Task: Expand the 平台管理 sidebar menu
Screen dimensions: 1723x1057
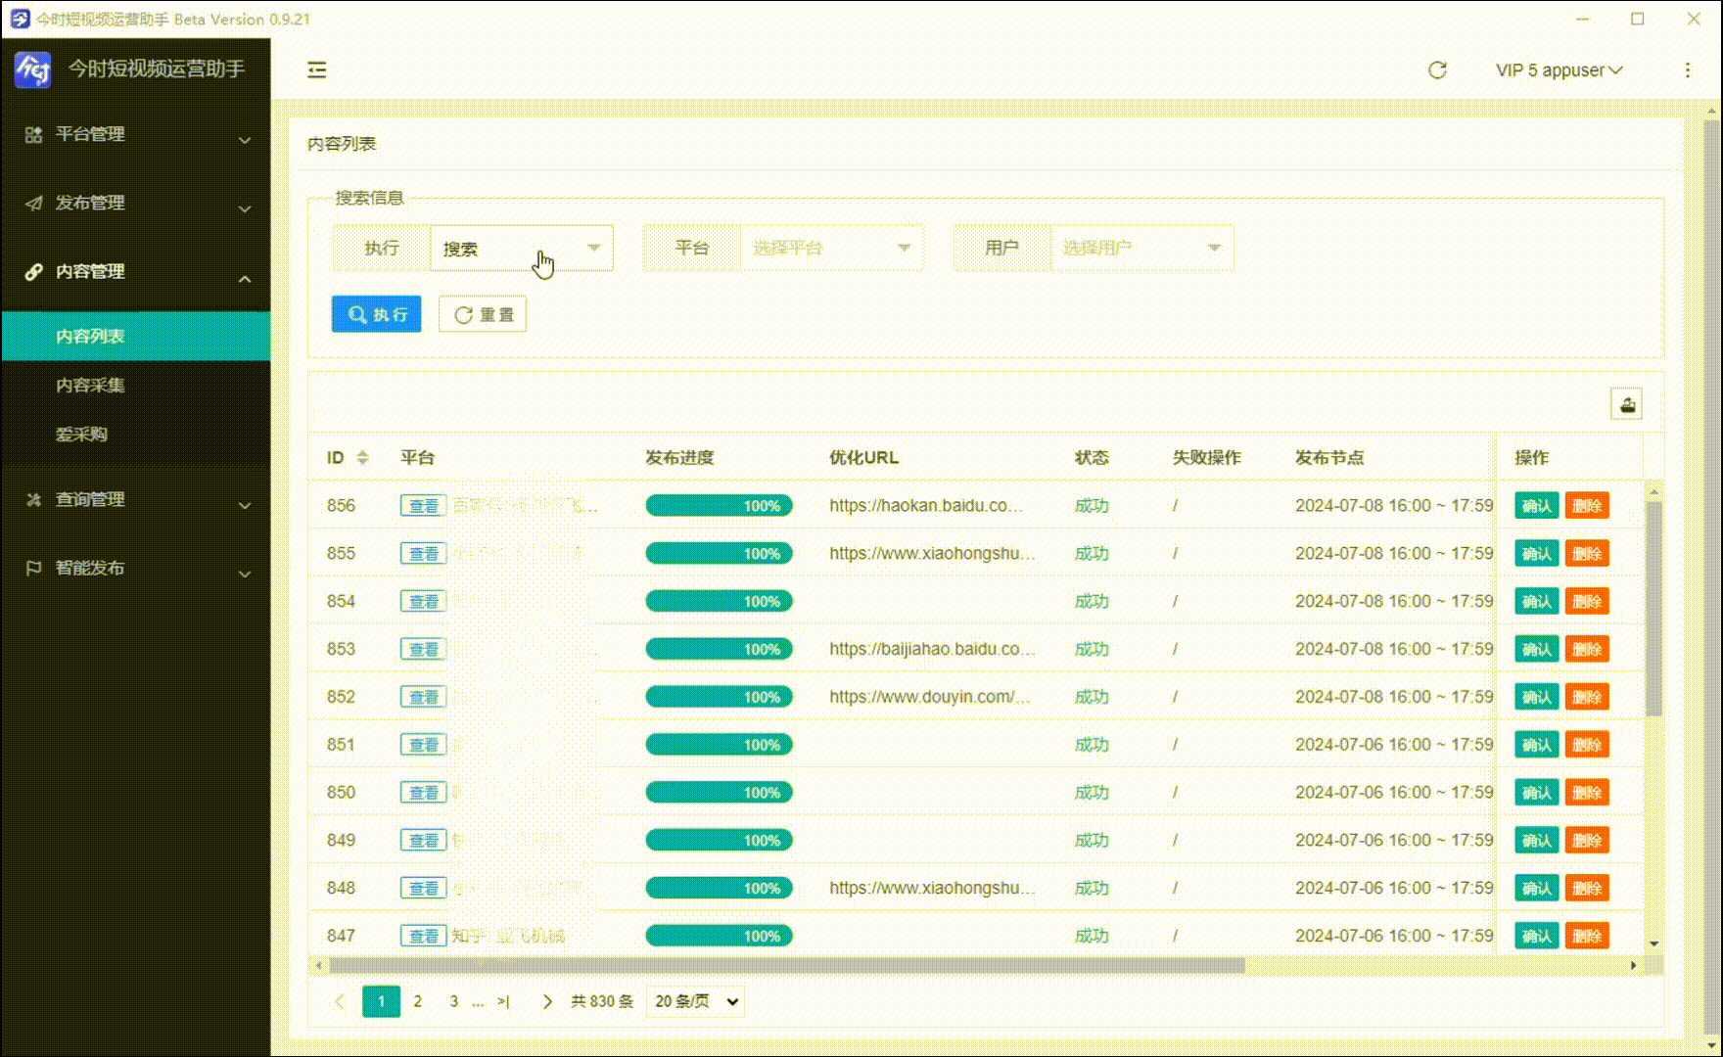Action: tap(136, 135)
